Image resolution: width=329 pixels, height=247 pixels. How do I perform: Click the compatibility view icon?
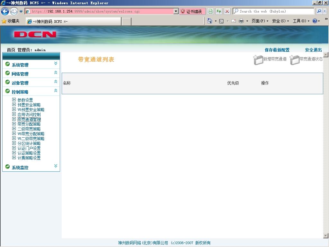pos(210,11)
